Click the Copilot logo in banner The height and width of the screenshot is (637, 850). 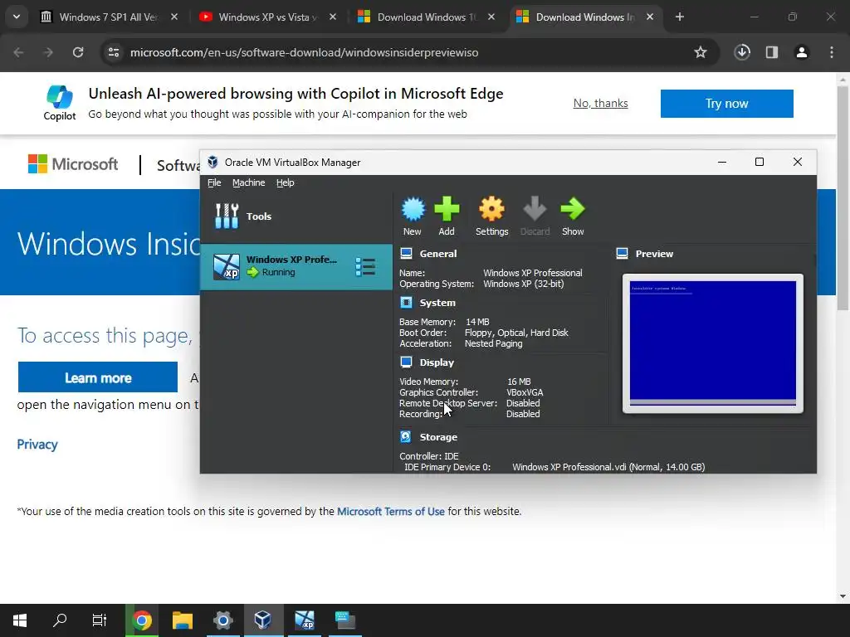tap(60, 103)
